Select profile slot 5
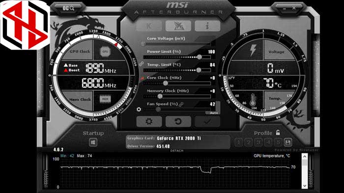Image resolution: width=344 pixels, height=193 pixels. coord(278,143)
